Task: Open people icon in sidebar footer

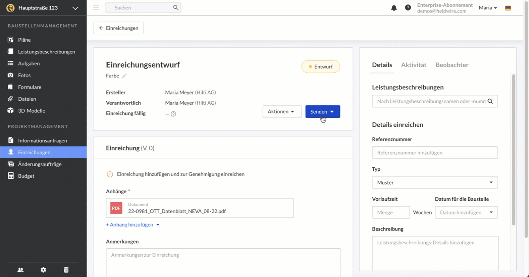Action: 20,270
